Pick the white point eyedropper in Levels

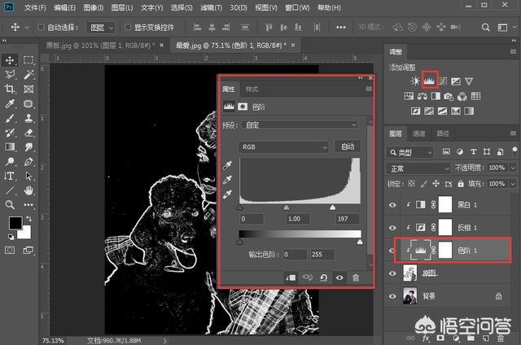[x=227, y=194]
